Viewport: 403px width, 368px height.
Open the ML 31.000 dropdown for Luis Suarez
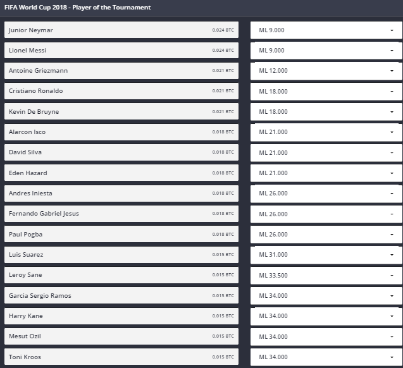tap(326, 255)
